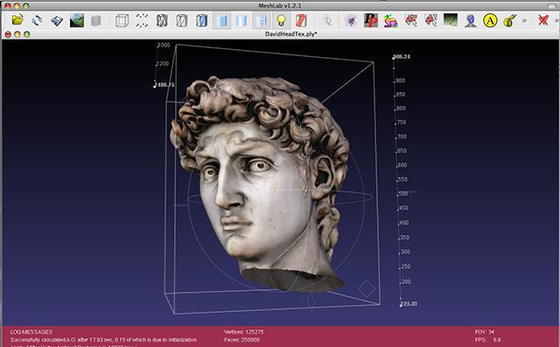
Task: Toggle the light bulb lighting button
Action: 282,20
